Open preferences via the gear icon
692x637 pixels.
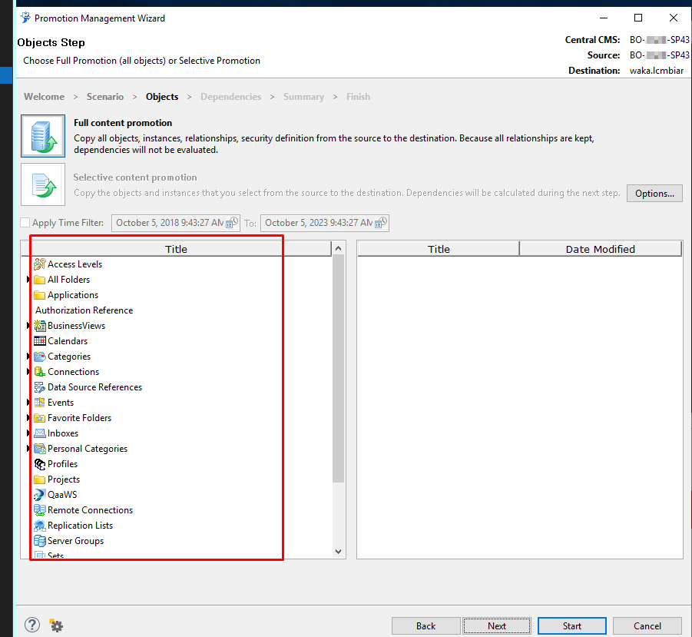tap(56, 625)
